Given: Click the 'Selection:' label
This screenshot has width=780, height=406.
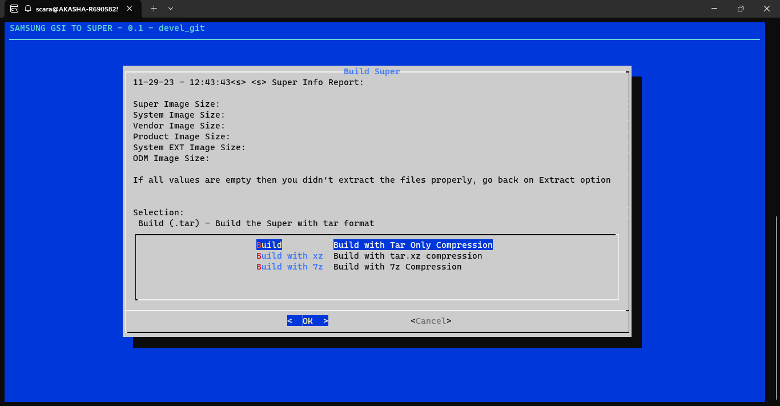Looking at the screenshot, I should point(159,212).
